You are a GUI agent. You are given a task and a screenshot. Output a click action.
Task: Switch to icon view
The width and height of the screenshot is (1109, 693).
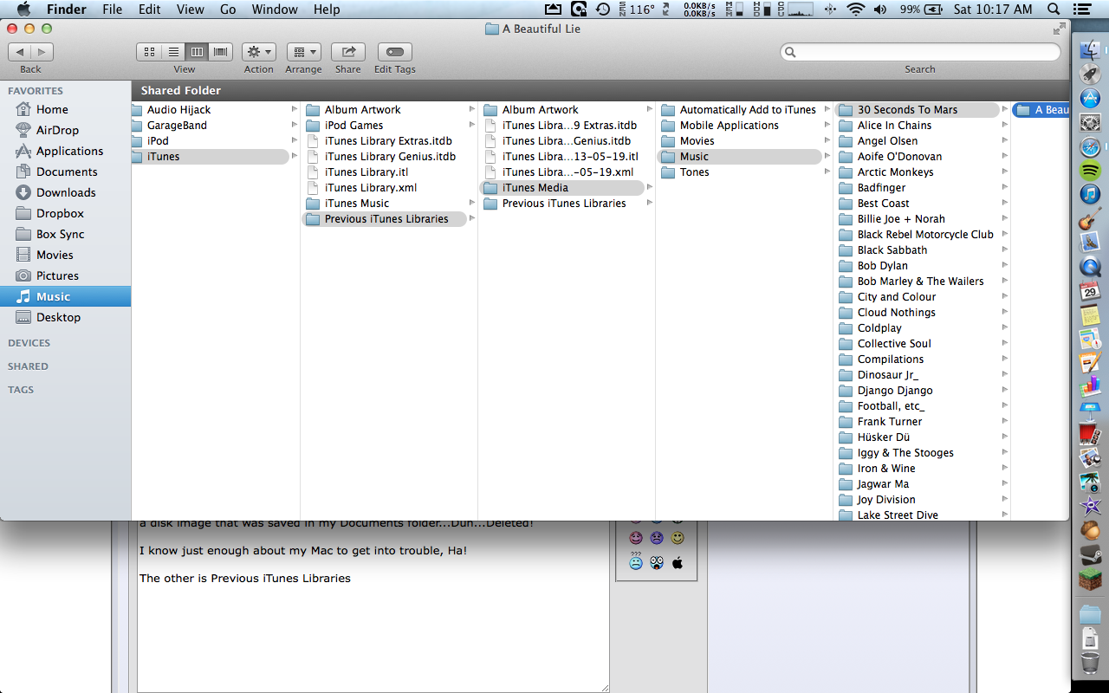coord(149,51)
